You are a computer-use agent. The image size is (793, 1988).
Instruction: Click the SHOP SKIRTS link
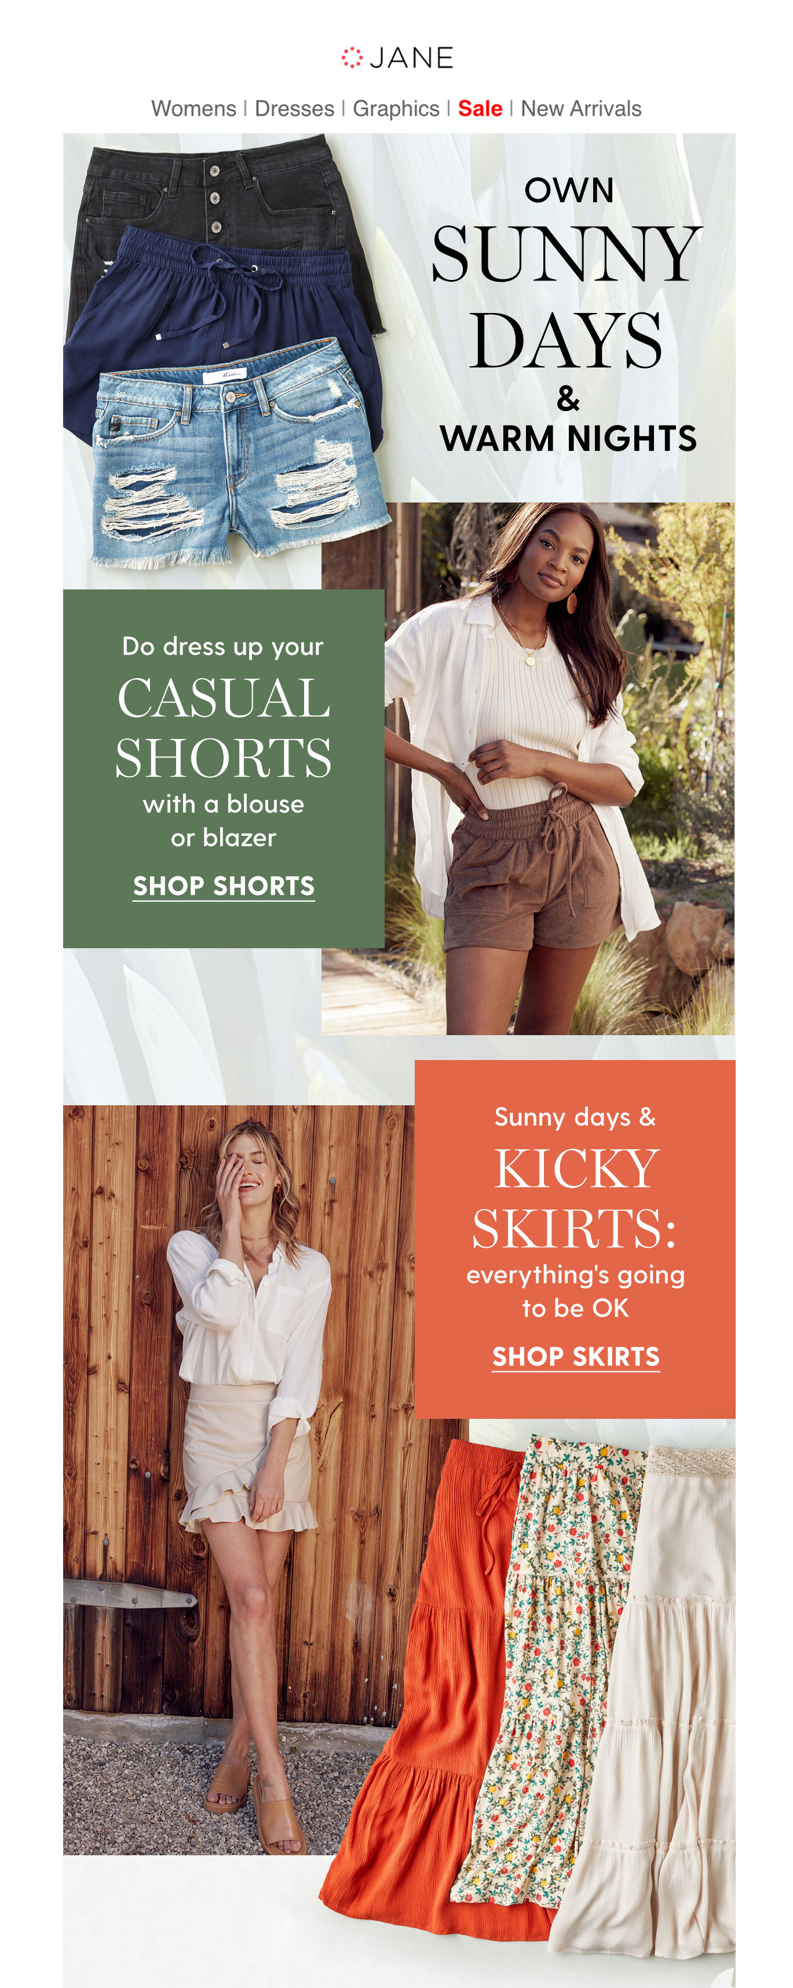575,1356
